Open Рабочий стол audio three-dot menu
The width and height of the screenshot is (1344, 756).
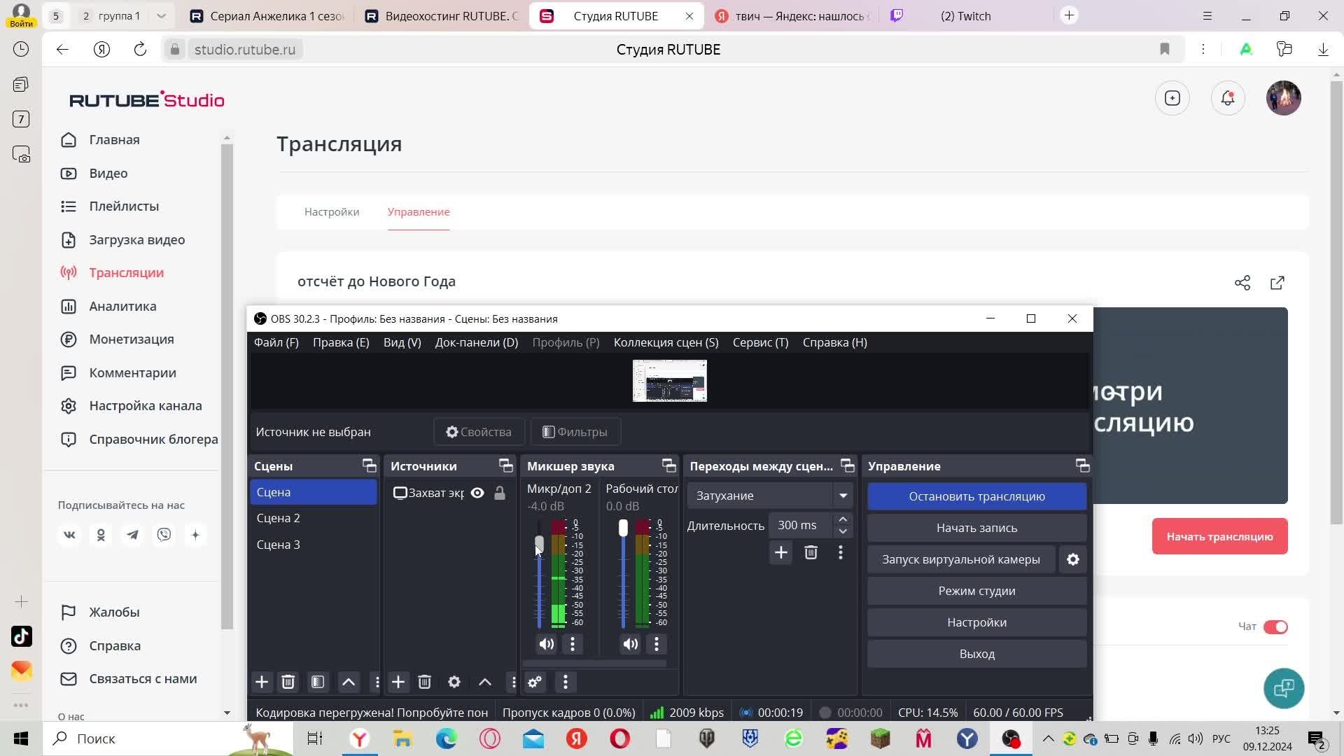tap(656, 644)
